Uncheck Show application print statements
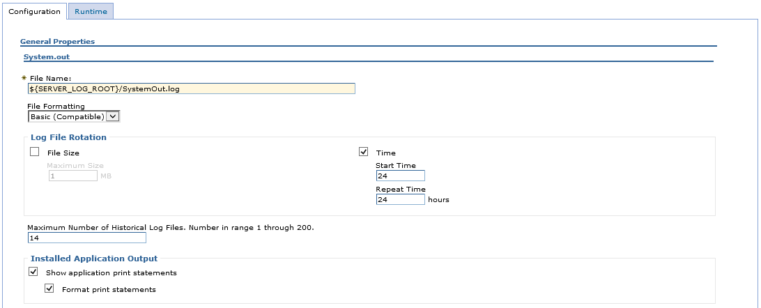 (x=33, y=272)
